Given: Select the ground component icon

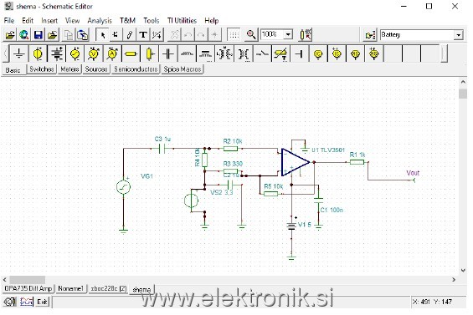Looking at the screenshot, I should [19, 54].
